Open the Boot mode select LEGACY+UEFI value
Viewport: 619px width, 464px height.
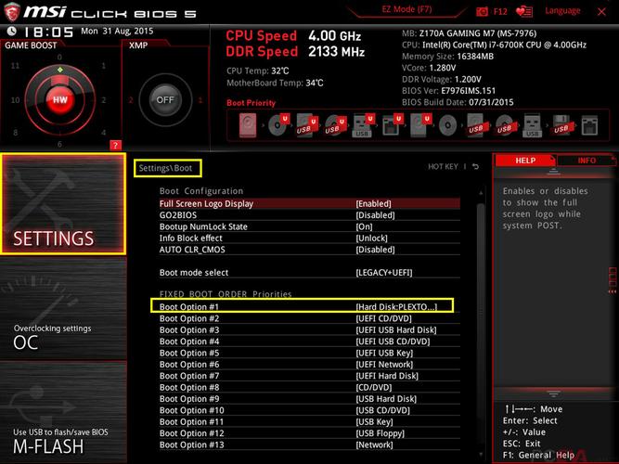(384, 273)
